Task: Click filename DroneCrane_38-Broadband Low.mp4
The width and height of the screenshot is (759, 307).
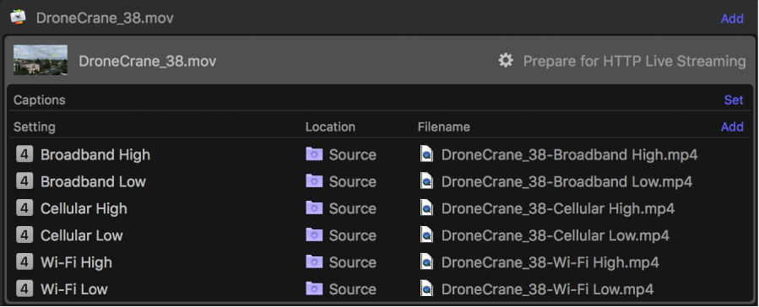Action: click(x=567, y=182)
